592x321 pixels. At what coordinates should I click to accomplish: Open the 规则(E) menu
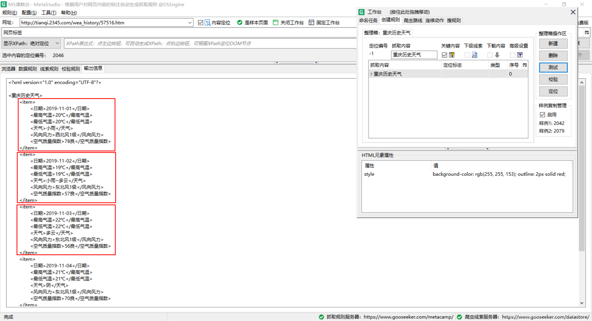click(10, 13)
